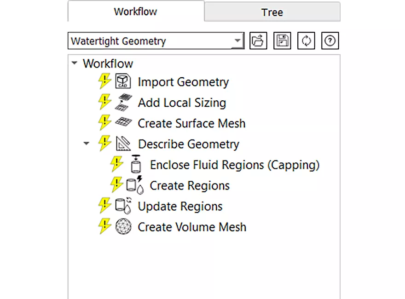
Task: Switch to the Tree tab
Action: (272, 12)
